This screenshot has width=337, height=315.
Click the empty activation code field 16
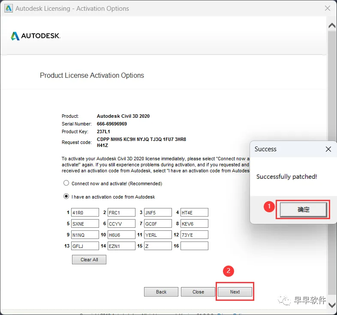click(195, 246)
